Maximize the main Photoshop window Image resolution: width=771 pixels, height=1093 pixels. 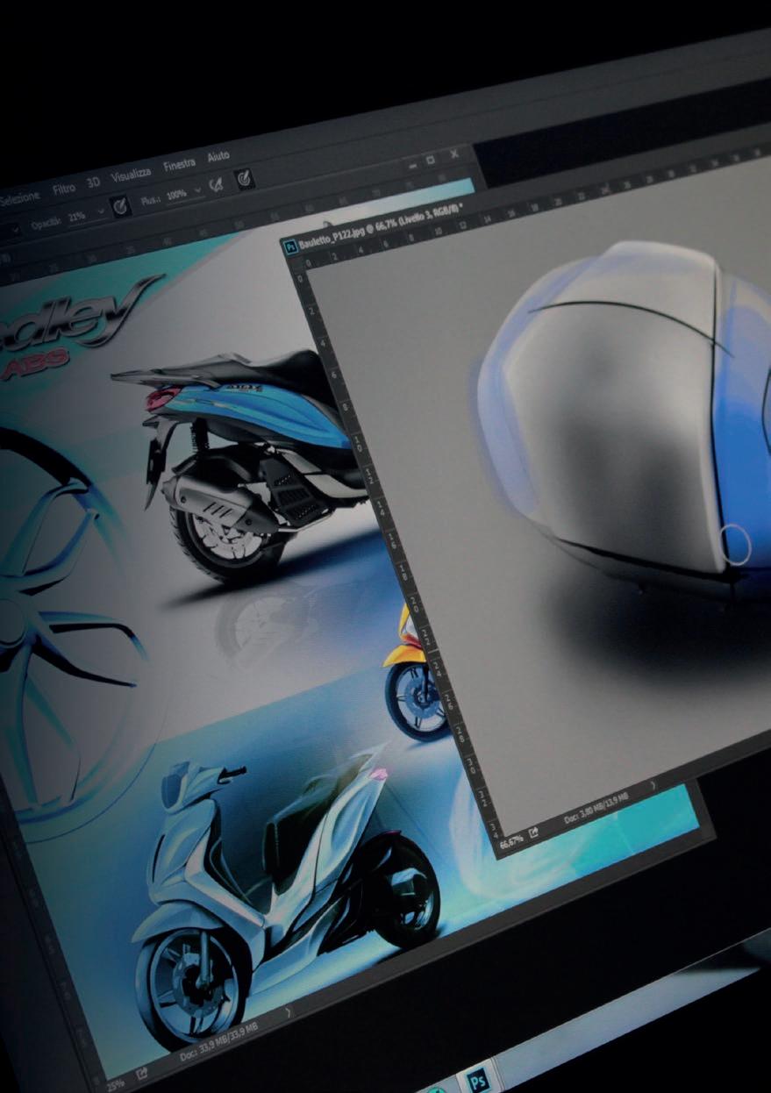point(431,161)
